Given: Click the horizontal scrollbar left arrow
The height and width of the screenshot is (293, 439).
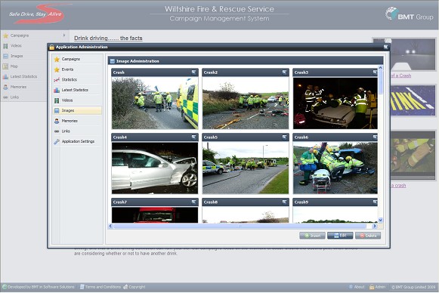Looking at the screenshot, I should point(110,226).
